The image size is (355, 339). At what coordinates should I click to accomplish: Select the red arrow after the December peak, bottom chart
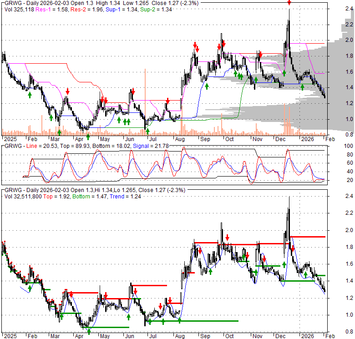pyautogui.click(x=293, y=249)
